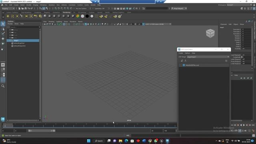
Task: Load layer icon in USD Layer Editor
Action: [x=185, y=60]
